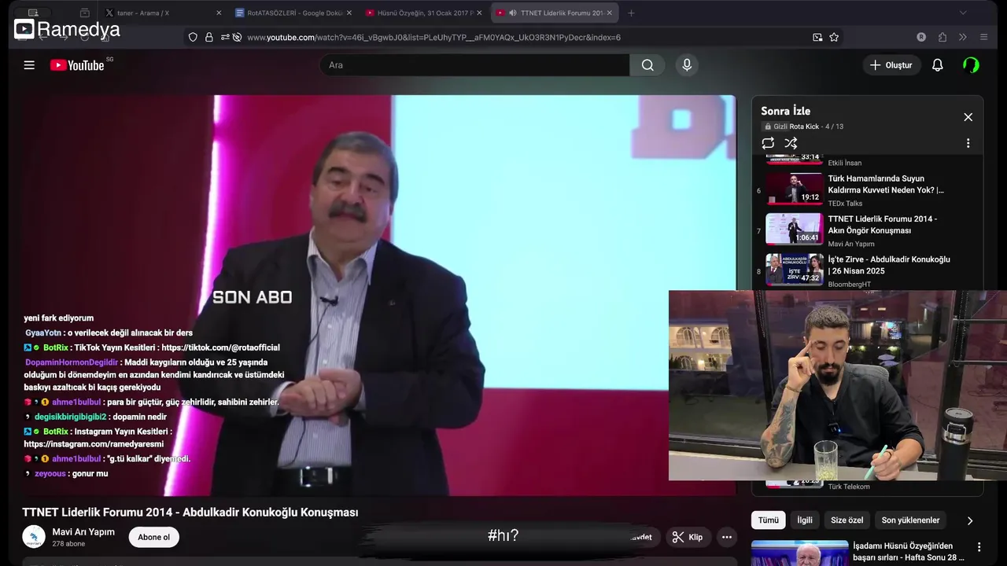Screen dimensions: 1007x566
Task: Open the Sonra İzle playlist title
Action: 785,111
